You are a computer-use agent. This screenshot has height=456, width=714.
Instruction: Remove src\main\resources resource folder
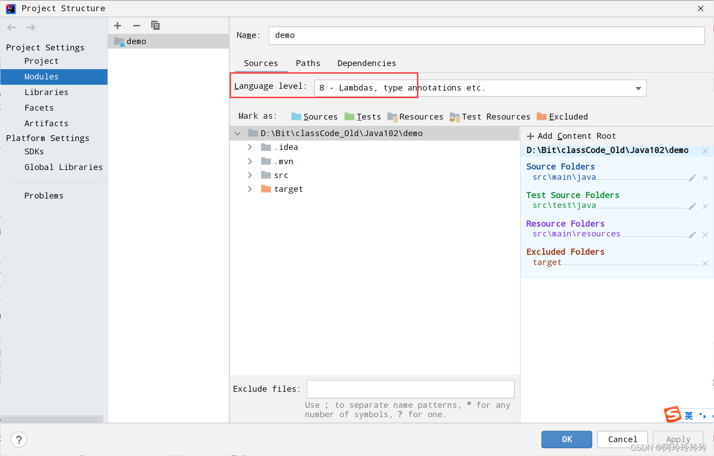[x=705, y=235]
